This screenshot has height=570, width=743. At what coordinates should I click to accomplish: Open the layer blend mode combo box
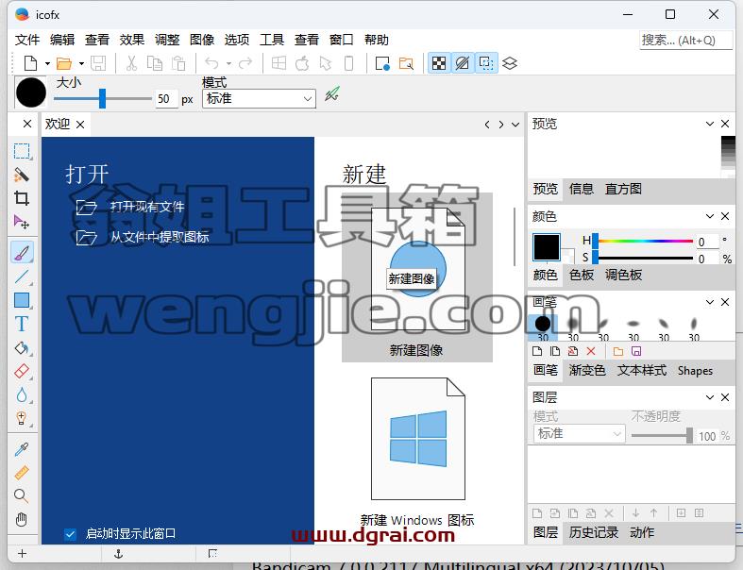click(x=579, y=433)
